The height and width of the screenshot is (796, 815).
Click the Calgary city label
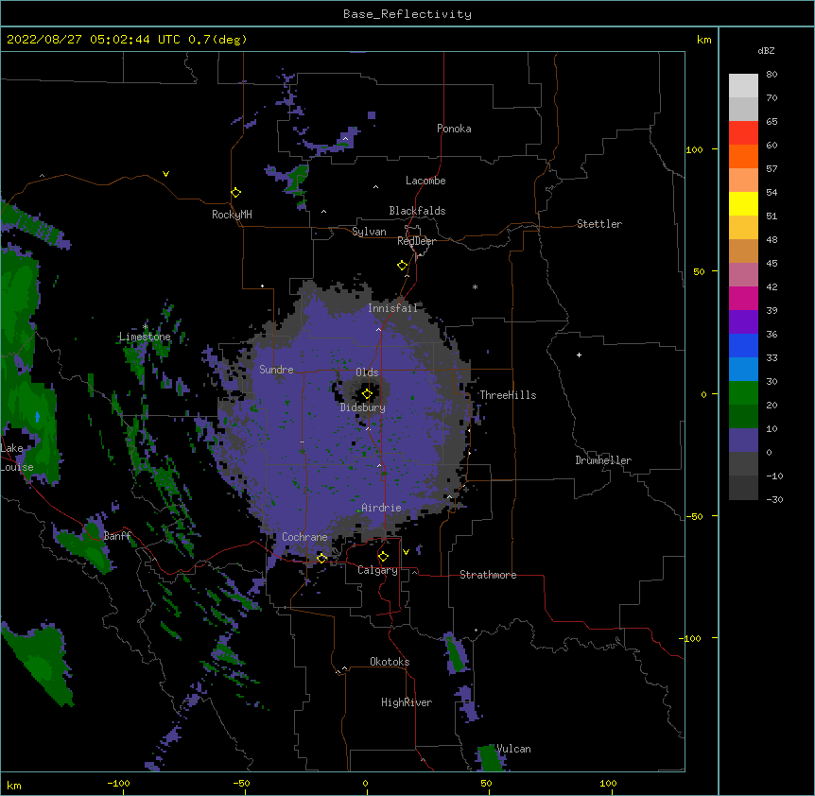(377, 570)
